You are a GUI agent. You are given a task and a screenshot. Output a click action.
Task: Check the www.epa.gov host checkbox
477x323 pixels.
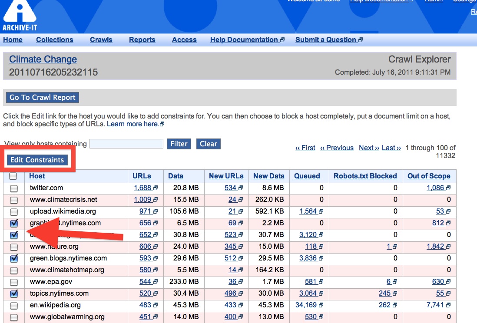coord(14,282)
